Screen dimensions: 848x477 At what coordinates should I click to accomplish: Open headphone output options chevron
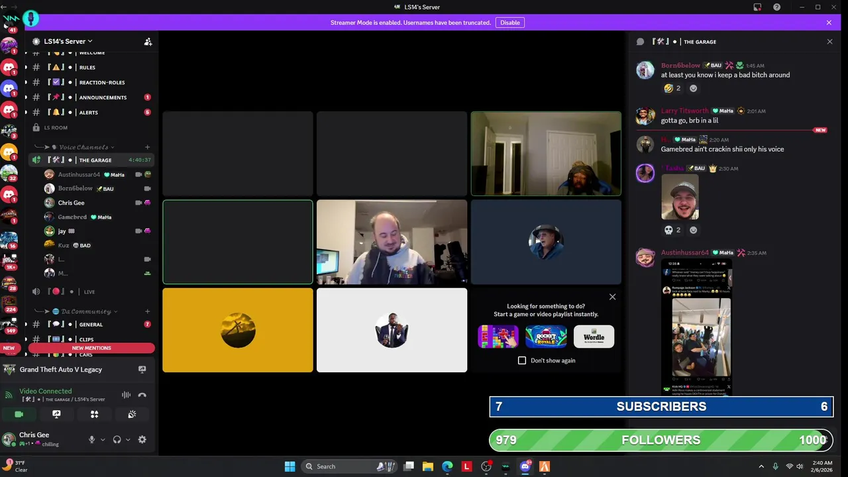[128, 439]
